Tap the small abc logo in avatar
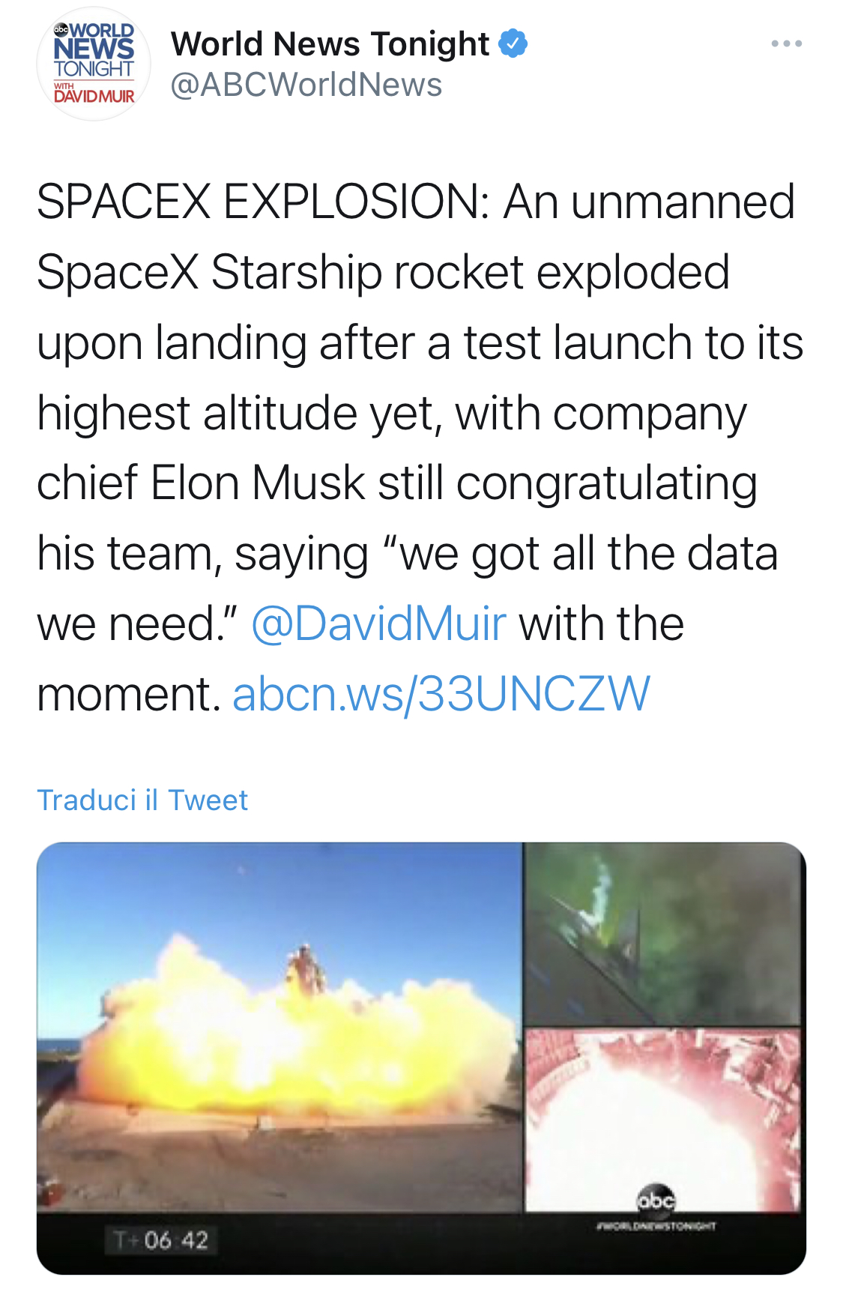 coord(61,30)
